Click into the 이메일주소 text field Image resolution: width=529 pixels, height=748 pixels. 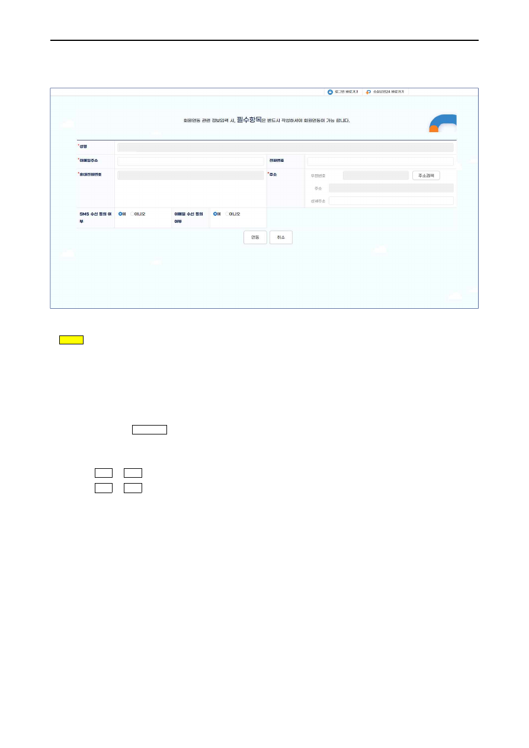pos(190,161)
